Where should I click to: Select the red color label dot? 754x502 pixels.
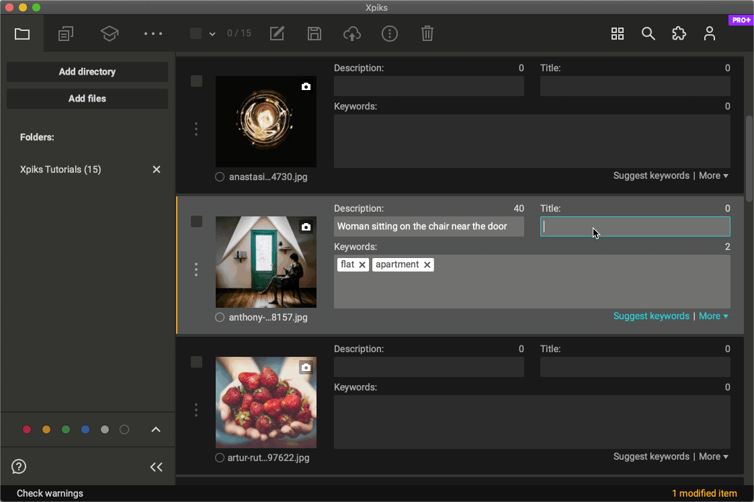coord(27,429)
